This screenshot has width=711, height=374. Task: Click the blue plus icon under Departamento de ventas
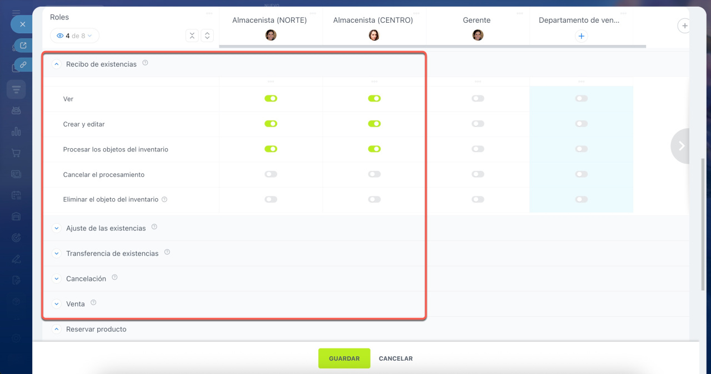tap(581, 36)
